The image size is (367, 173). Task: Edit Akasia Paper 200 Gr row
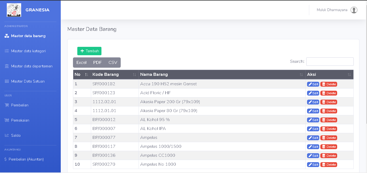tap(313, 102)
